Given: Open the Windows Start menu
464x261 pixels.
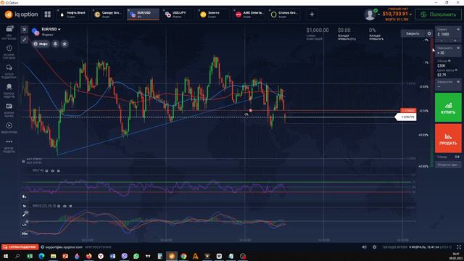Looking at the screenshot, I should point(6,256).
